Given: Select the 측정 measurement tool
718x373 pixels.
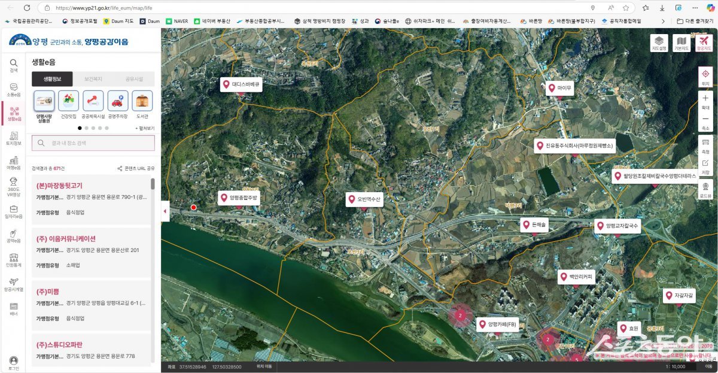Looking at the screenshot, I should pos(705,145).
